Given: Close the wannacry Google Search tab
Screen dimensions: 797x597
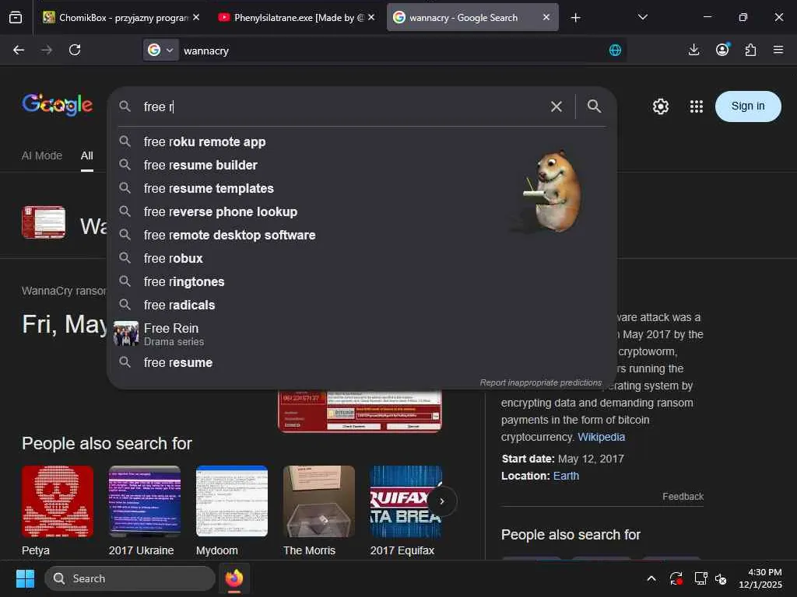Looking at the screenshot, I should 546,17.
